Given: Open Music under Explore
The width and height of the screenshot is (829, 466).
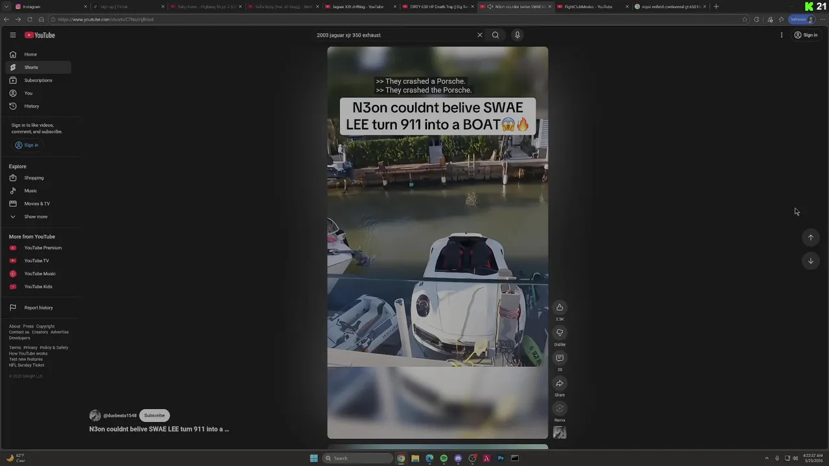Looking at the screenshot, I should click(x=38, y=191).
